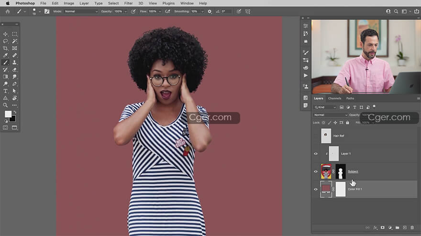This screenshot has width=421, height=236.
Task: Open symmetry paint options
Action: point(248,11)
